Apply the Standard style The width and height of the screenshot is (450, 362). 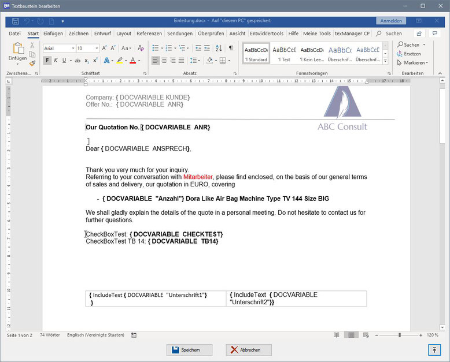click(x=256, y=53)
